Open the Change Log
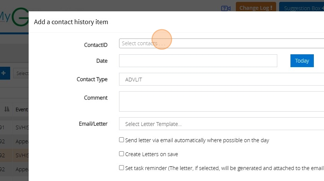This screenshot has width=324, height=181. (256, 8)
